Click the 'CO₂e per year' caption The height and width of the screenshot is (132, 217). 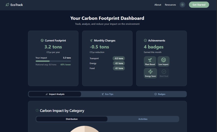click(53, 52)
